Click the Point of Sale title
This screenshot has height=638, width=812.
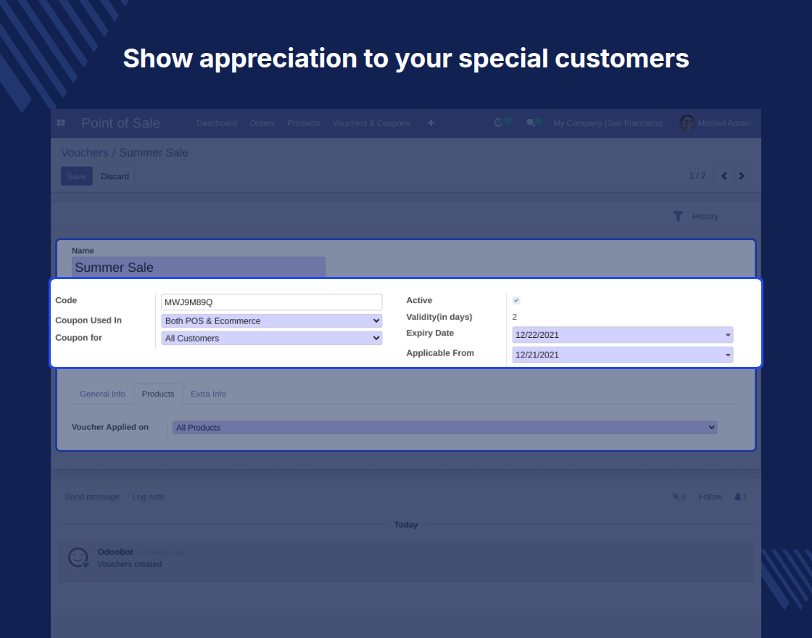(x=120, y=123)
